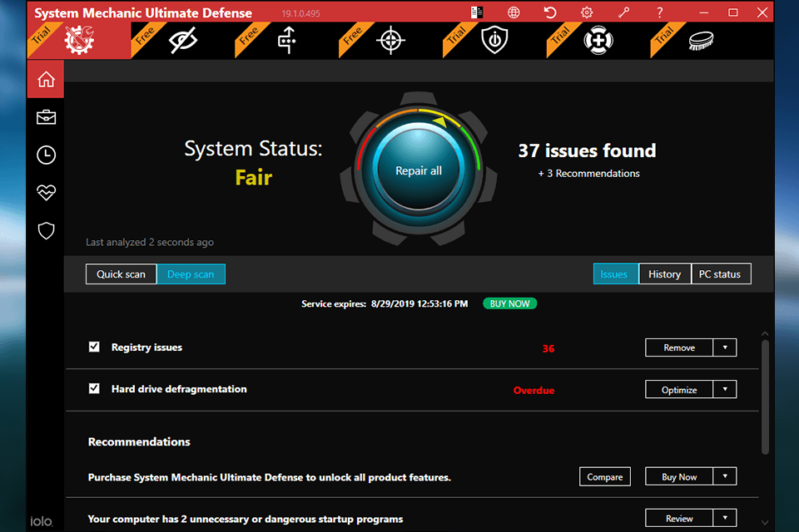The image size is (799, 532).
Task: Open the shield security icon in sidebar
Action: 46,230
